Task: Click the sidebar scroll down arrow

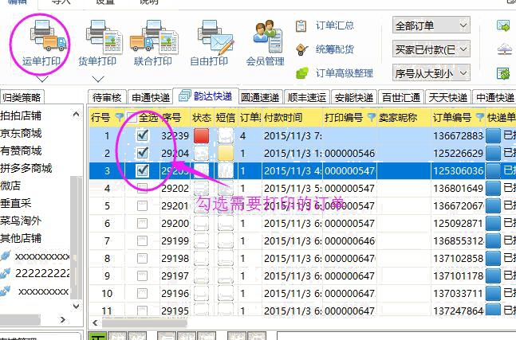Action: 76,307
